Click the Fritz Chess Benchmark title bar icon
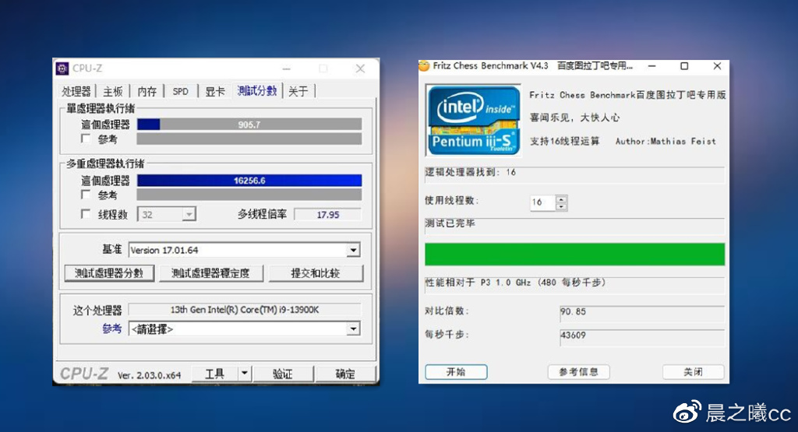Screen dimensions: 798x432 tap(424, 66)
